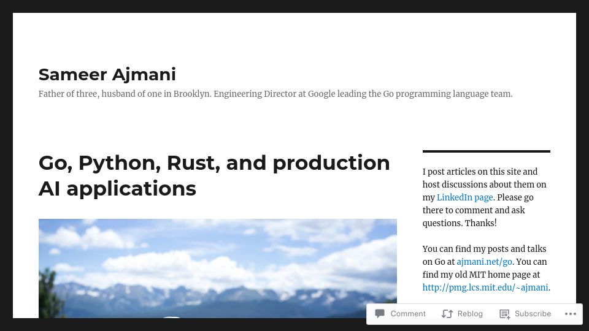This screenshot has width=589, height=331.
Task: Open the pmg.lcs.mit.edu/~ajmani link
Action: 485,287
